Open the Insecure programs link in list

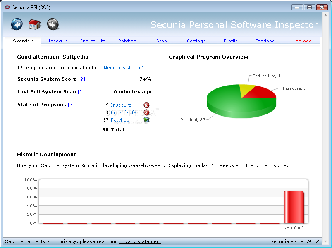(x=121, y=105)
